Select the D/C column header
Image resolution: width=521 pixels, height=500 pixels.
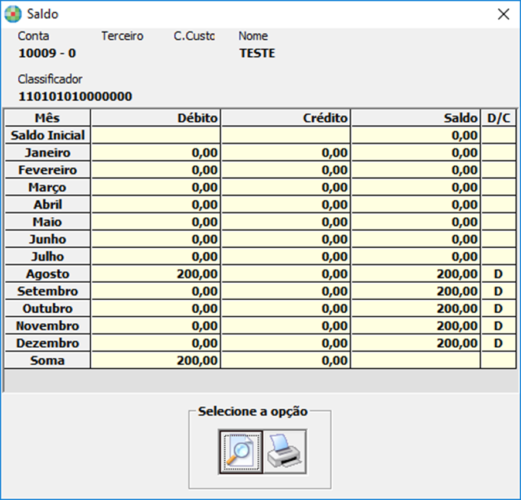(498, 118)
